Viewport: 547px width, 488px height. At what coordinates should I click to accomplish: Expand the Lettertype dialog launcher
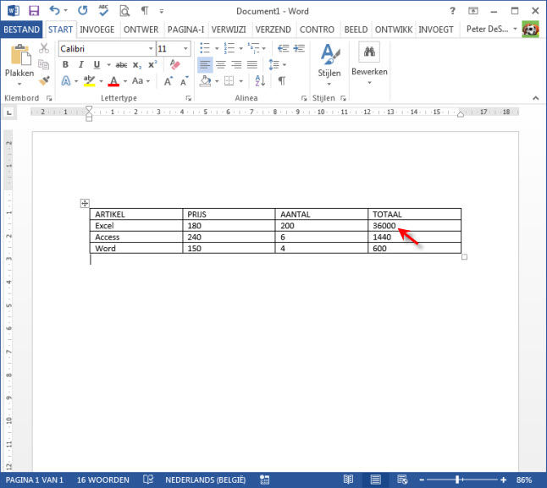[x=188, y=98]
